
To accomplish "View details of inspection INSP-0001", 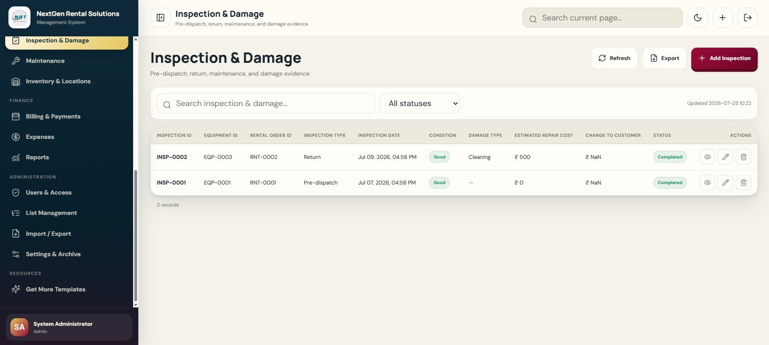I will coord(707,182).
